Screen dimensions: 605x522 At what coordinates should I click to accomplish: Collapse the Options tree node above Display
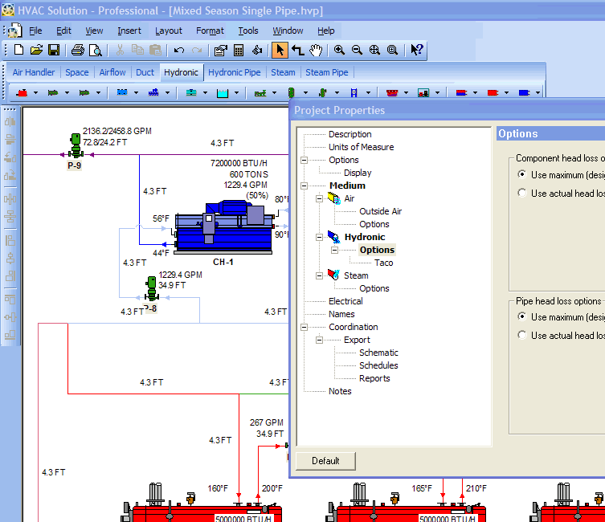(304, 160)
